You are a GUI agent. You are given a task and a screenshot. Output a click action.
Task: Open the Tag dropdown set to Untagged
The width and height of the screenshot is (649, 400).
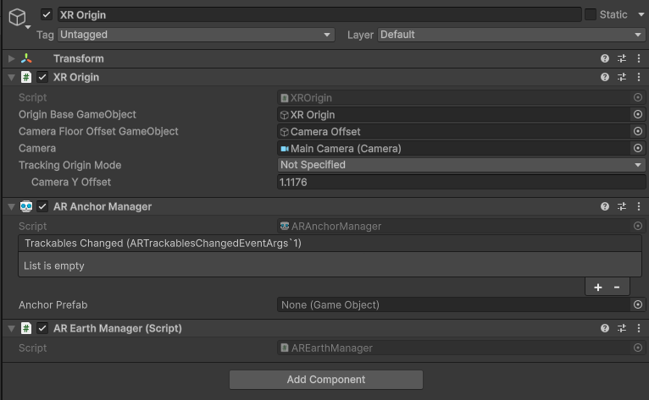point(197,35)
